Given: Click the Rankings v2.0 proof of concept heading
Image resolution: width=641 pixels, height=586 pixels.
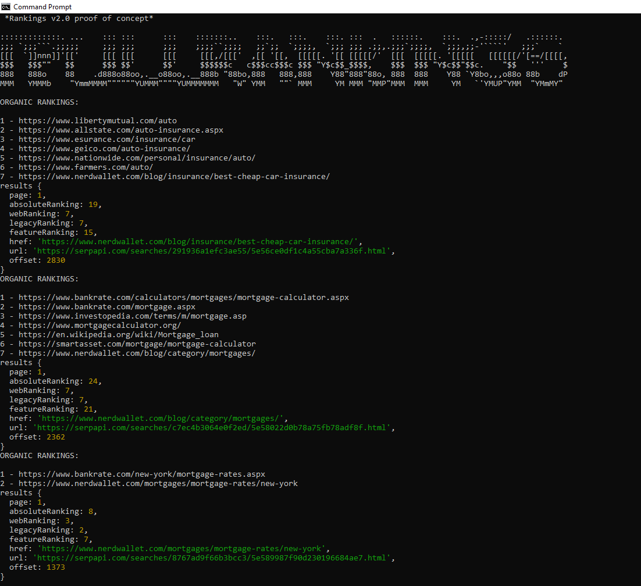Looking at the screenshot, I should (x=79, y=19).
